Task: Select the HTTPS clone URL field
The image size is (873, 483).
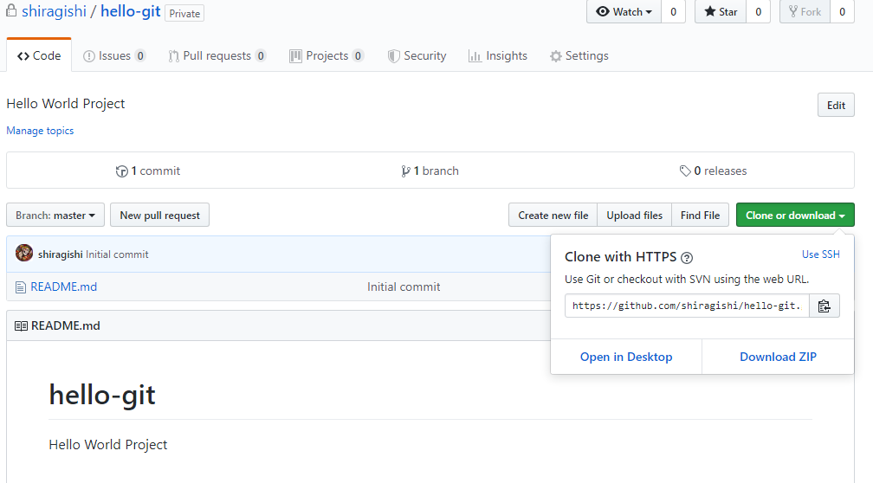Action: click(x=687, y=306)
